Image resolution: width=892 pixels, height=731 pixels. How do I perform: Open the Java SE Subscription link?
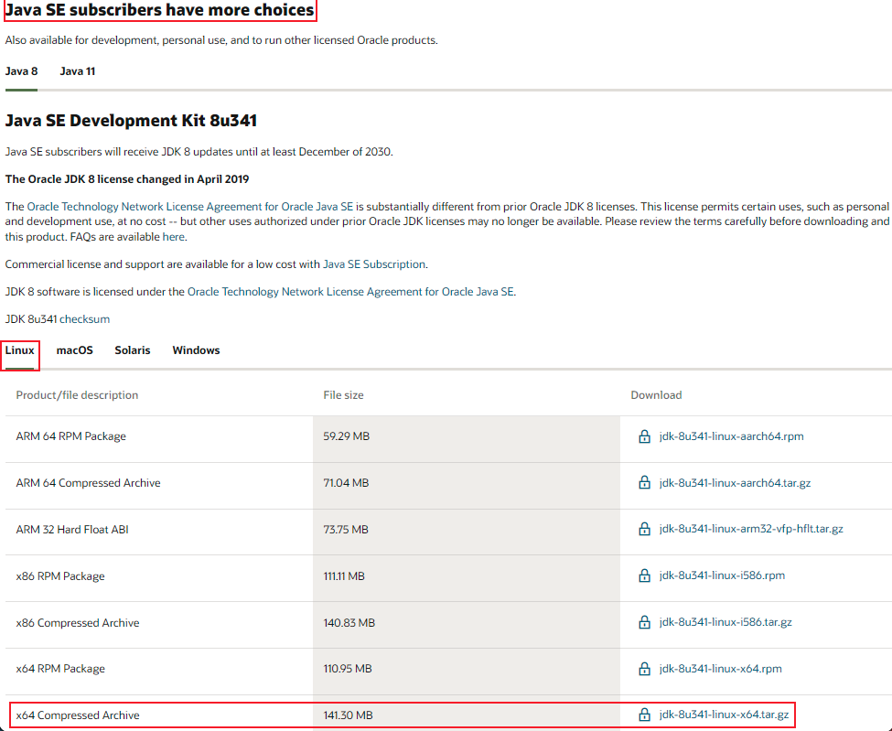(x=374, y=264)
